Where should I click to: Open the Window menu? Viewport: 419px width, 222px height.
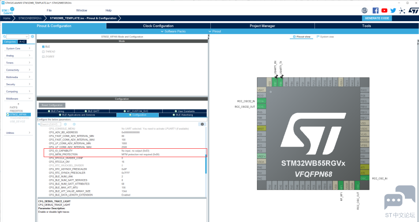tap(82, 11)
